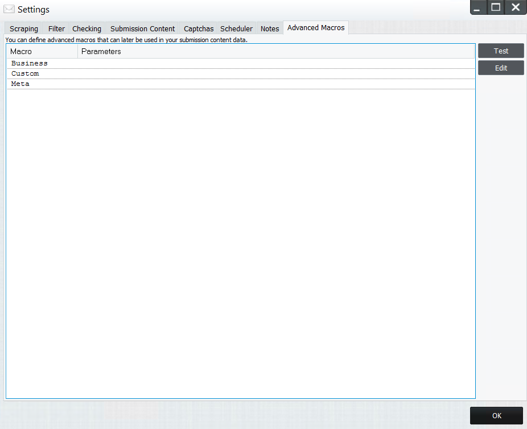Screen dimensions: 527x429
Task: Select the Business macro row
Action: point(241,64)
